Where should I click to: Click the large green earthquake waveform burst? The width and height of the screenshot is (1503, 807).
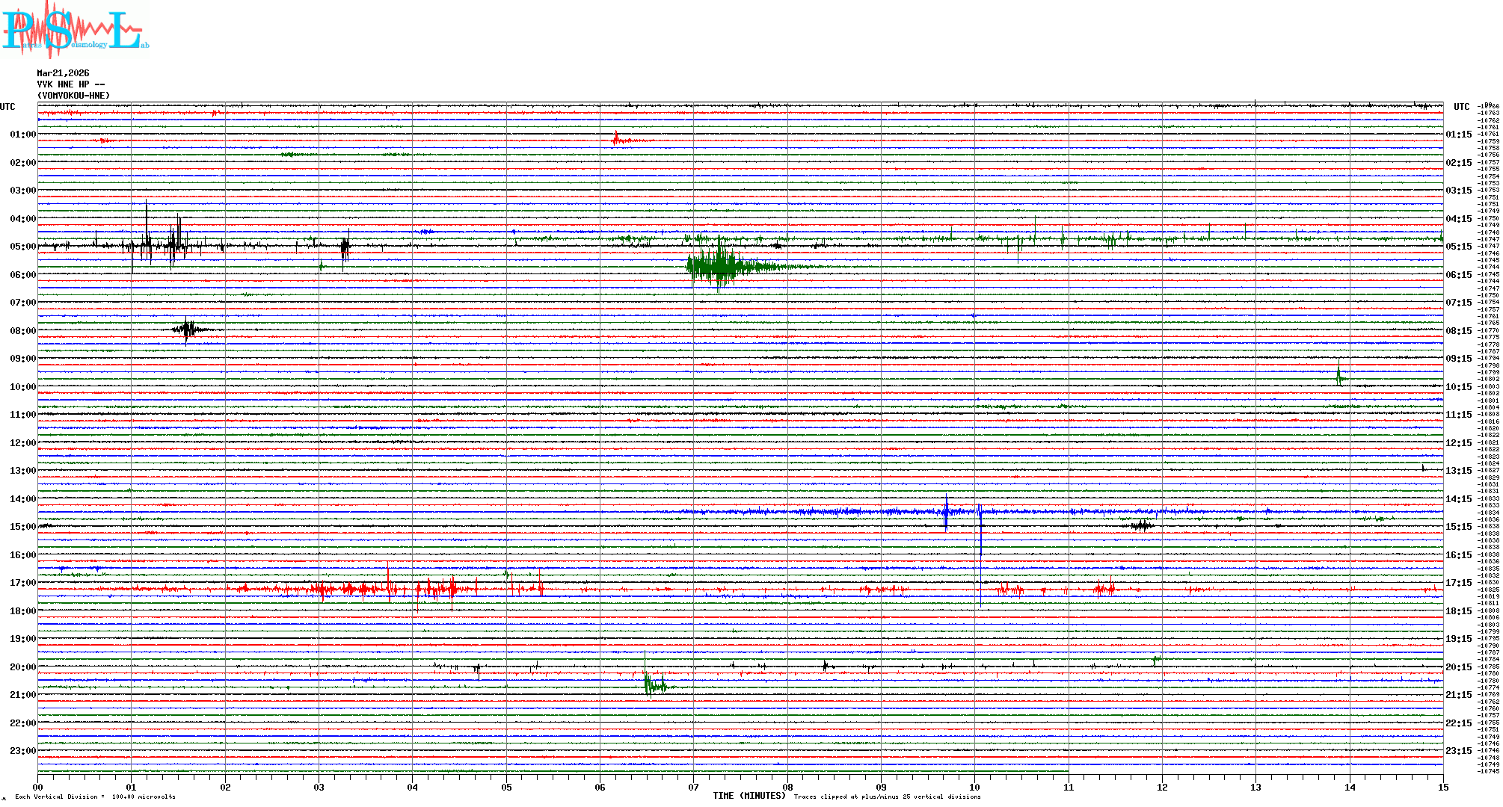tap(719, 266)
